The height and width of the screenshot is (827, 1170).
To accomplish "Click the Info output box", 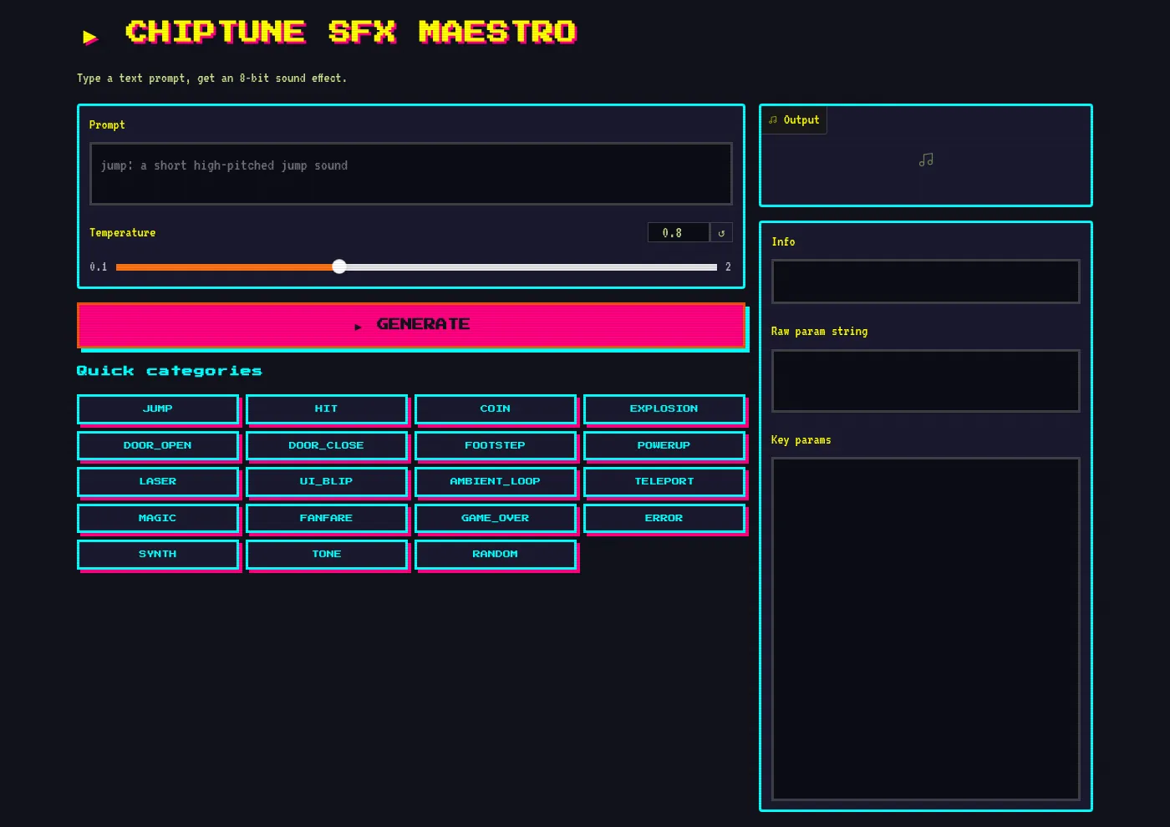I will (x=926, y=282).
